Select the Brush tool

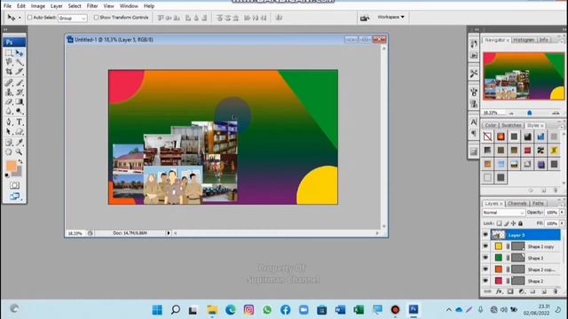[20, 82]
